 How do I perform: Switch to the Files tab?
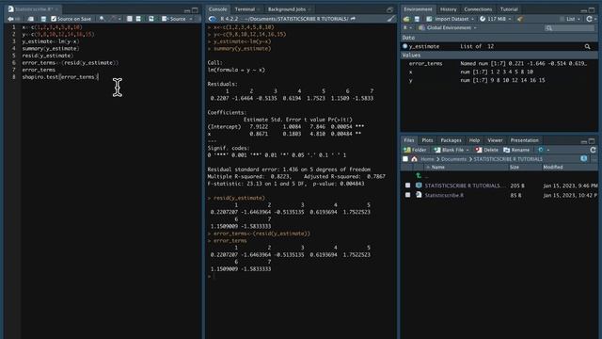coord(408,140)
